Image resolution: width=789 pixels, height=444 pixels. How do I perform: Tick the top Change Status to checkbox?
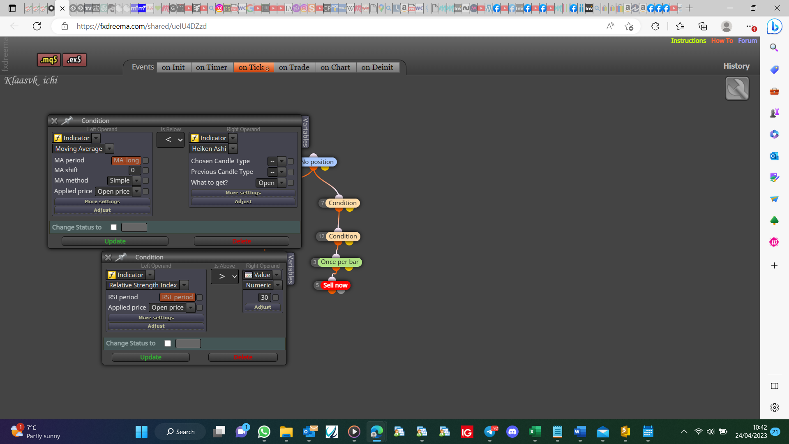point(114,227)
